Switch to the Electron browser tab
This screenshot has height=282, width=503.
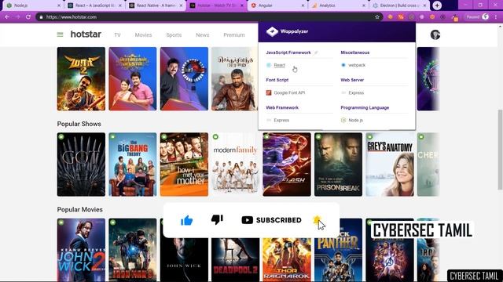[x=400, y=5]
